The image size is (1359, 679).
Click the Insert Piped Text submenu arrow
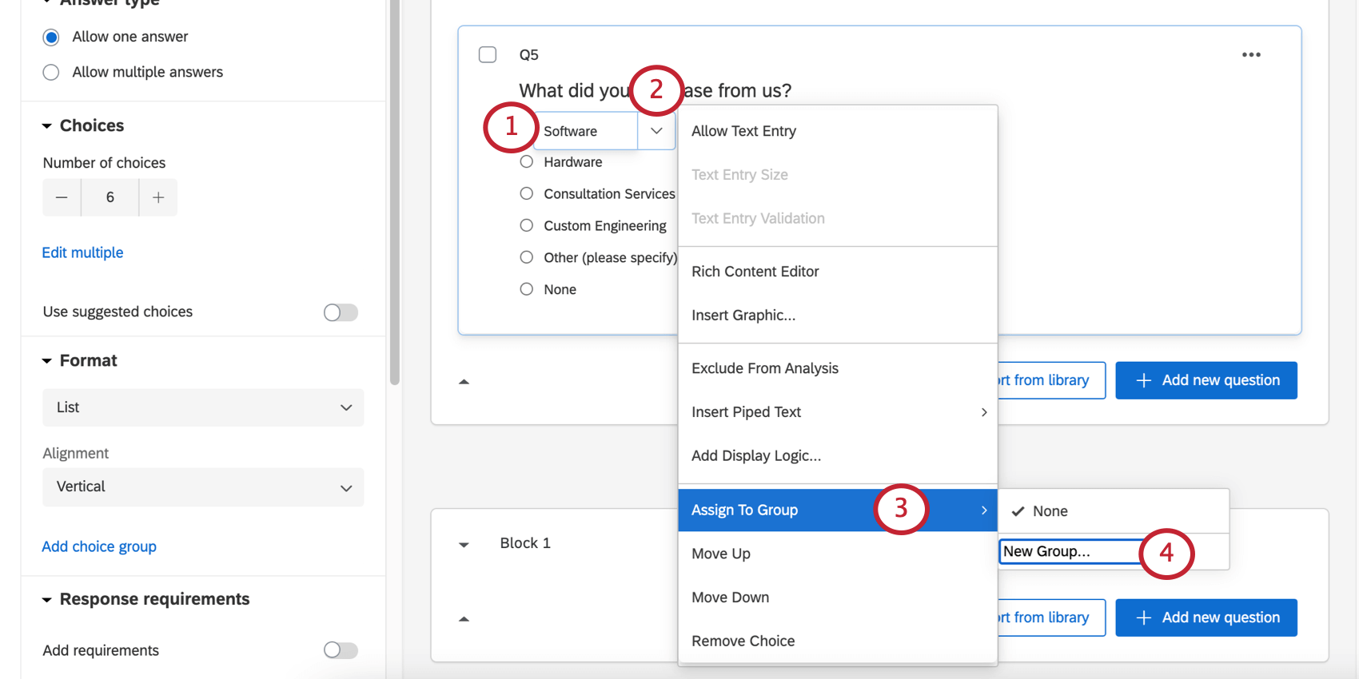[984, 412]
